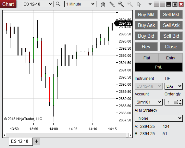The height and width of the screenshot is (148, 185).
Task: Click the instrument search magnifier icon
Action: pyautogui.click(x=58, y=4)
